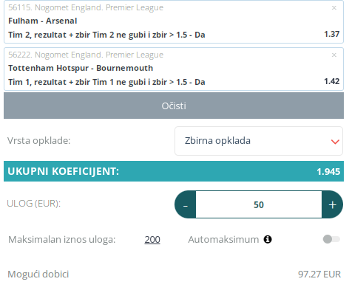Click the 56115 Premier League event label

pos(86,7)
